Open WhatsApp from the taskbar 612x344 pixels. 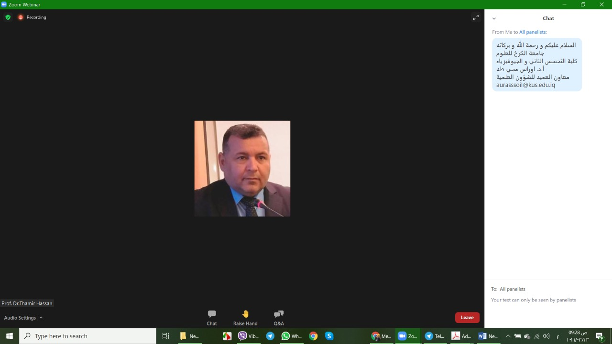(291, 336)
